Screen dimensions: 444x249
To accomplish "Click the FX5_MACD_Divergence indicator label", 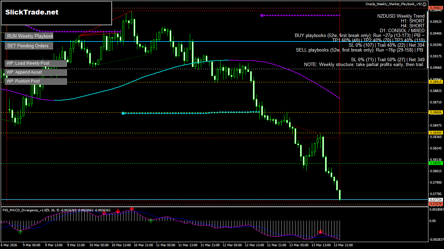I will (56, 210).
